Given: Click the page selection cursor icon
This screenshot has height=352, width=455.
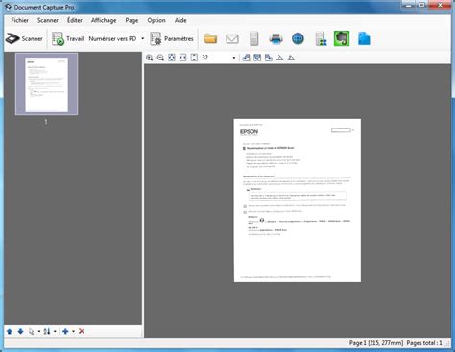Looking at the screenshot, I should (x=32, y=331).
